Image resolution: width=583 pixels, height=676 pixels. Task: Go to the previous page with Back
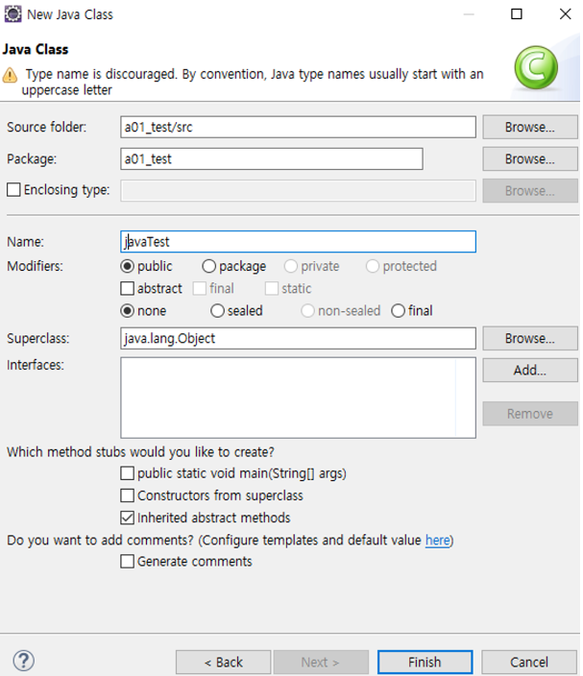[x=224, y=663]
